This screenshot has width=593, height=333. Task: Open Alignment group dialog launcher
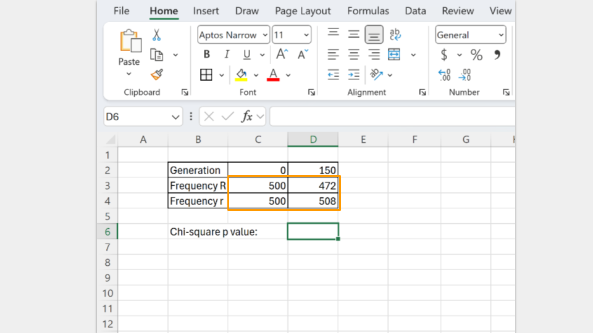pyautogui.click(x=423, y=92)
